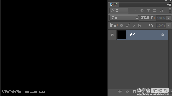Select the 背景 layer black thumbnail
The width and height of the screenshot is (172, 96).
[x=122, y=35]
